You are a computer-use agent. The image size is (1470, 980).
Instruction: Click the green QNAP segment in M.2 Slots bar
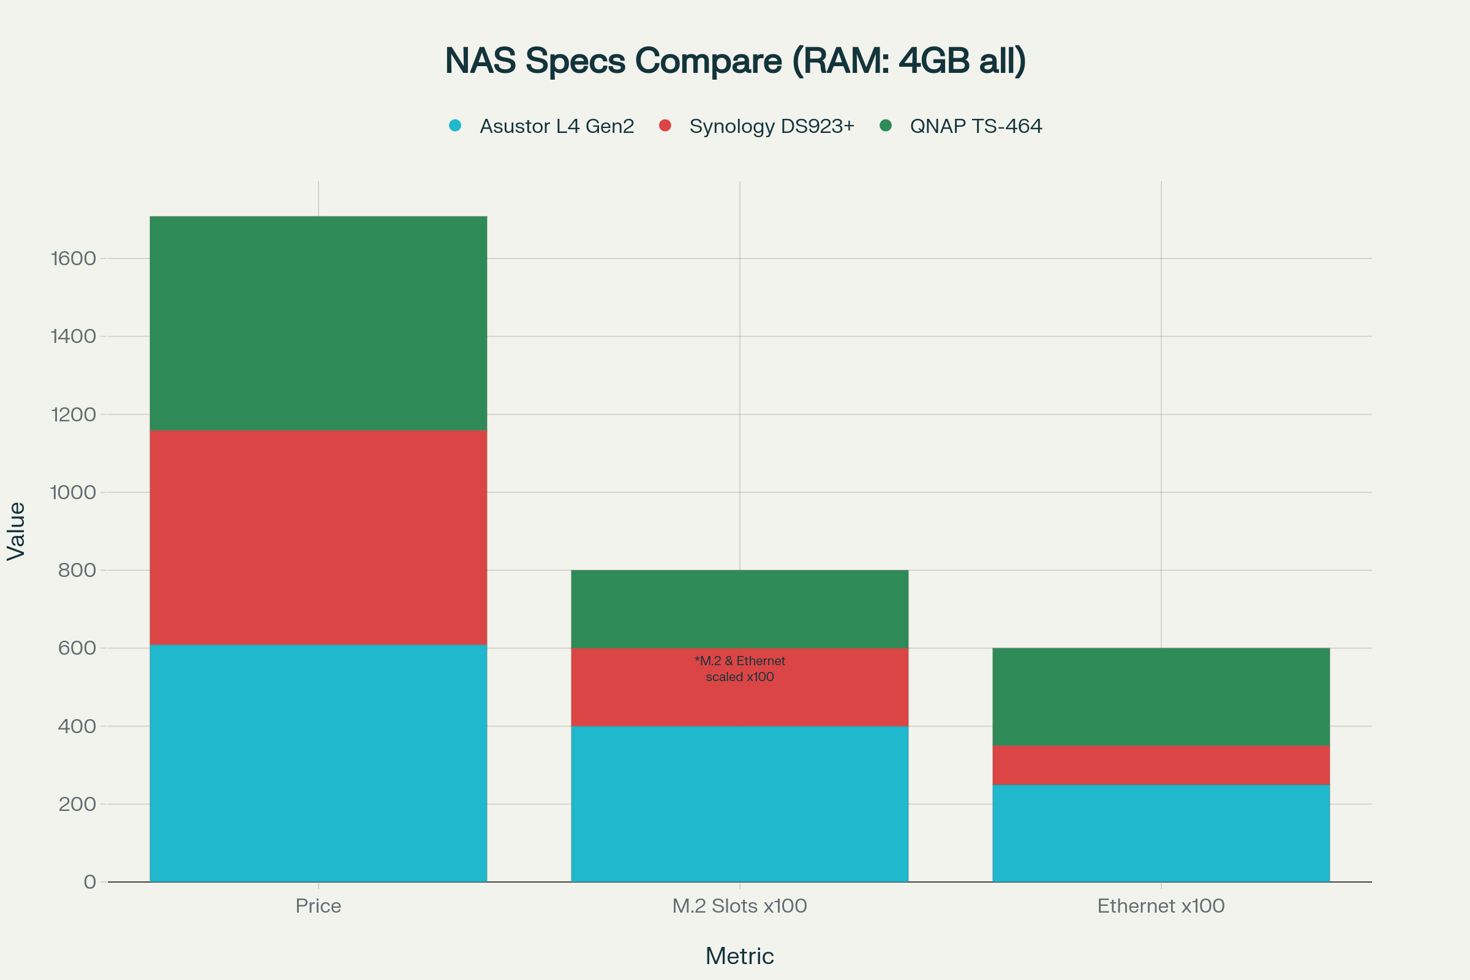[x=740, y=609]
